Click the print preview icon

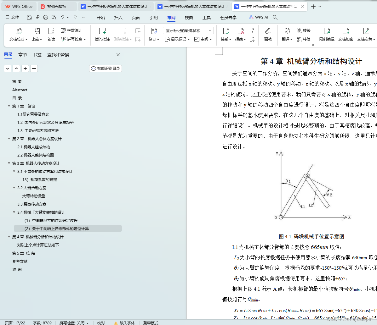tap(54, 17)
